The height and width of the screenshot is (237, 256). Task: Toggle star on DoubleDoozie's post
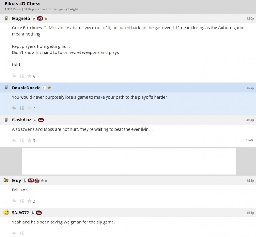tap(29, 108)
